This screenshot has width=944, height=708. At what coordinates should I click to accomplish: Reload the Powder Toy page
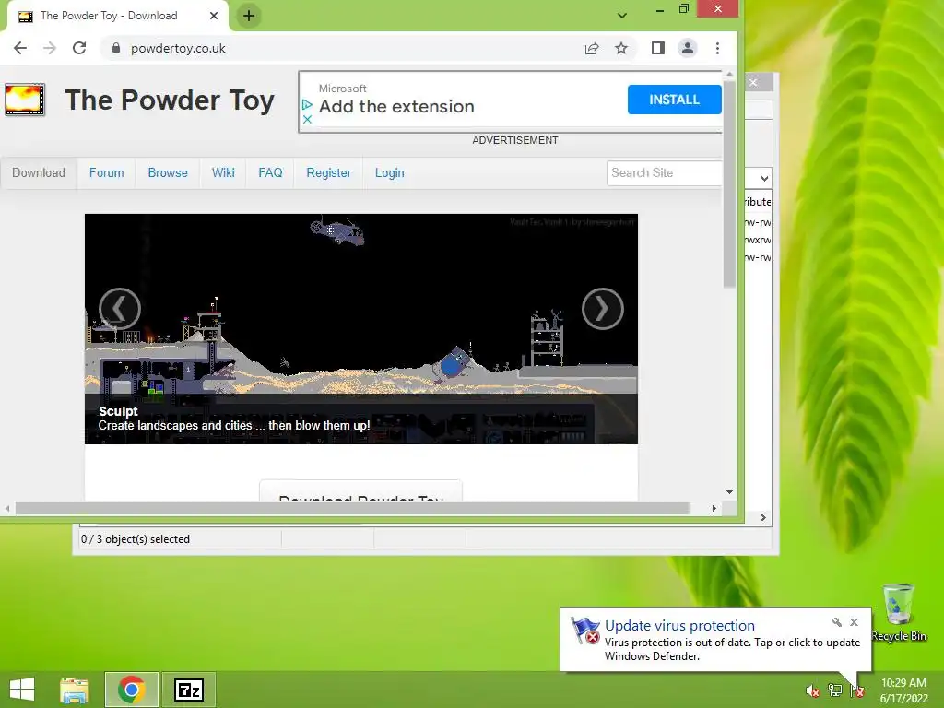pyautogui.click(x=79, y=48)
